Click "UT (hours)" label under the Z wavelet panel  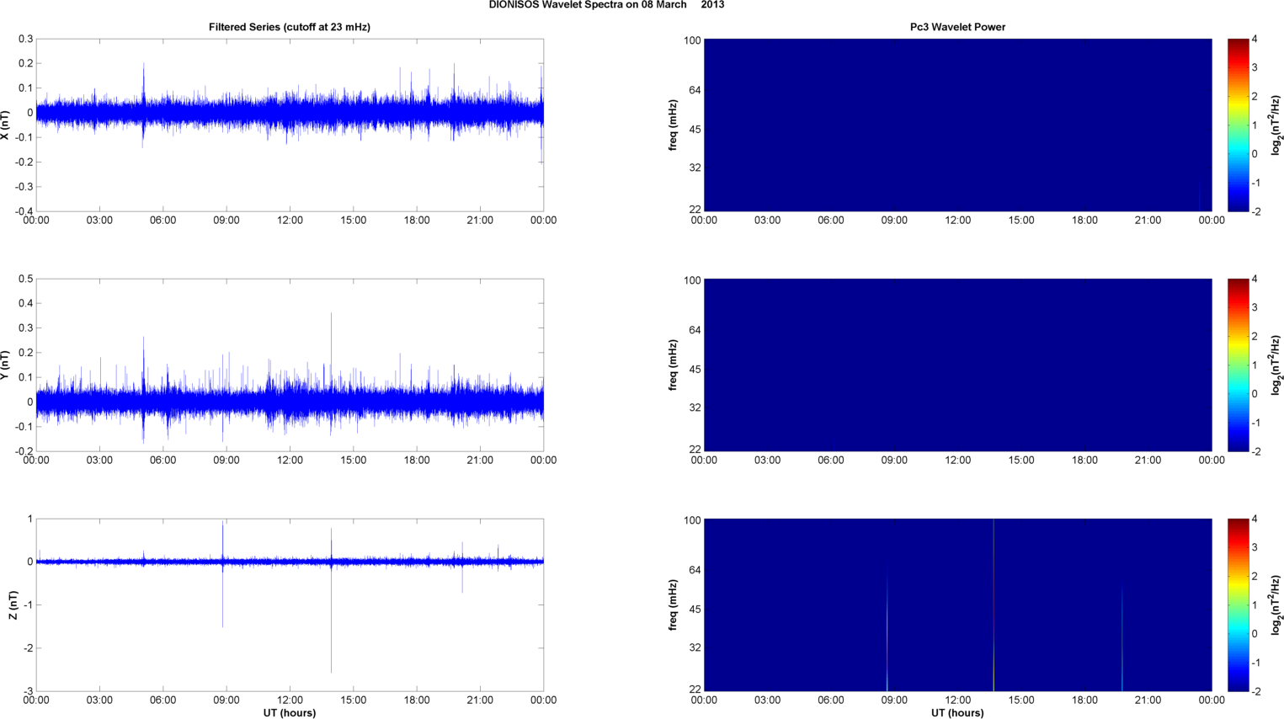pos(957,712)
